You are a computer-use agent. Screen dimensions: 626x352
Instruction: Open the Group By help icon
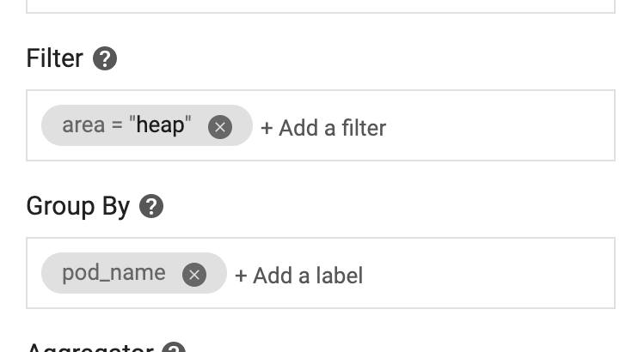(151, 207)
